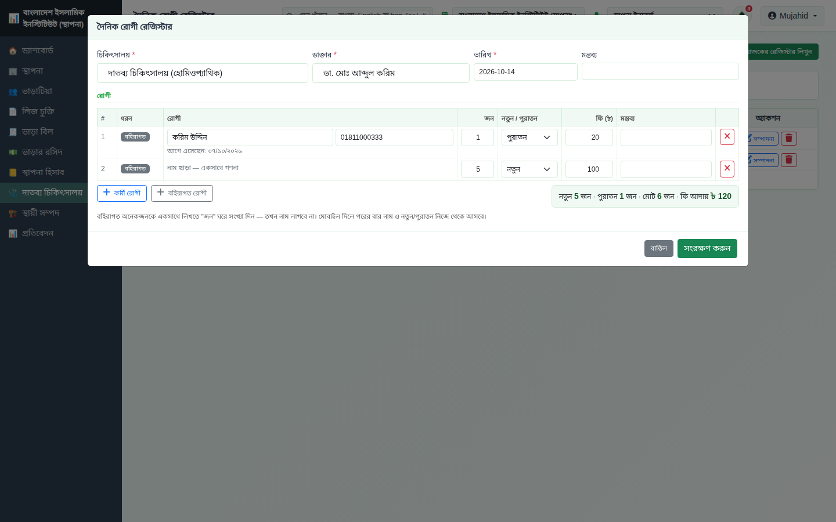Add a বহিরাগত রোগী row
Image resolution: width=836 pixels, height=522 pixels.
click(182, 193)
